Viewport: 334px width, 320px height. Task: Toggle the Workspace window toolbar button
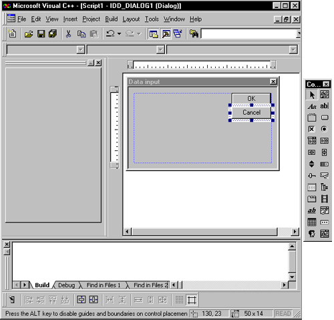[x=154, y=34]
